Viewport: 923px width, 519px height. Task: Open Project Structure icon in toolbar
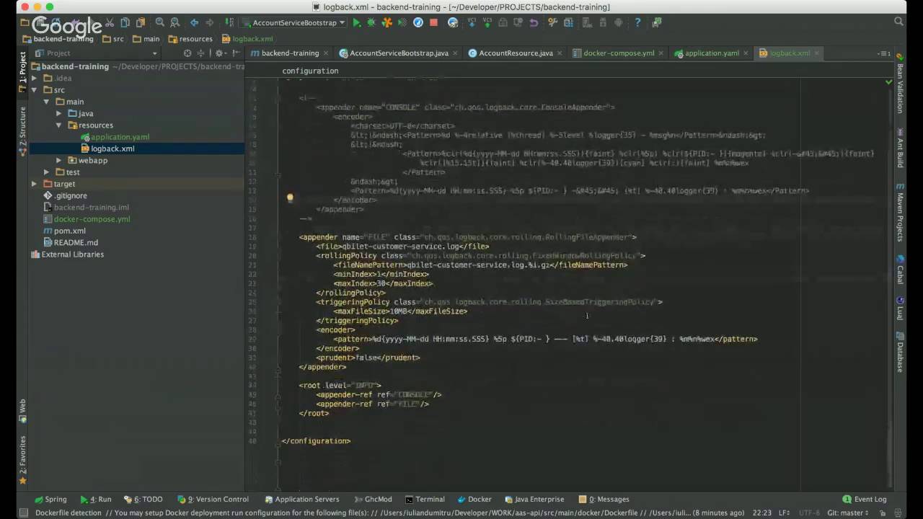pos(568,22)
